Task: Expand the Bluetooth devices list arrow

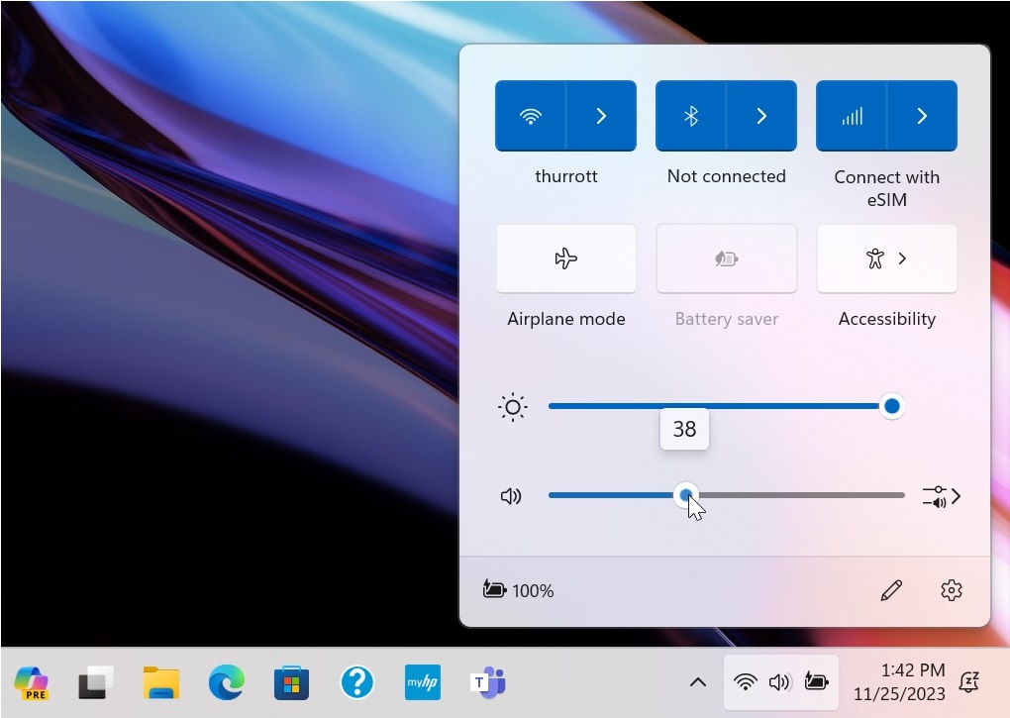Action: [761, 116]
